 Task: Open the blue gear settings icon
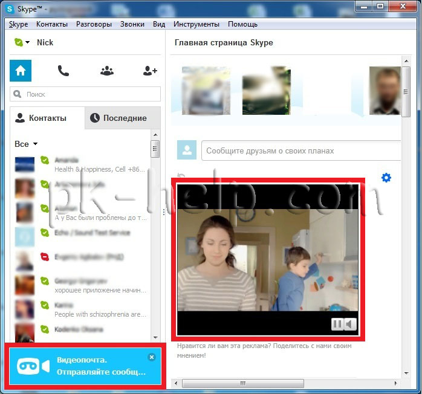click(x=386, y=178)
